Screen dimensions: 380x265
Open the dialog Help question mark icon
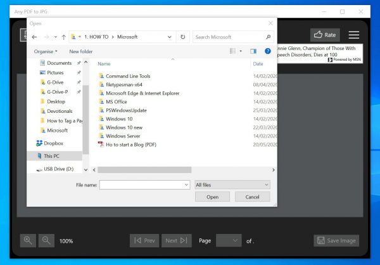pos(268,51)
